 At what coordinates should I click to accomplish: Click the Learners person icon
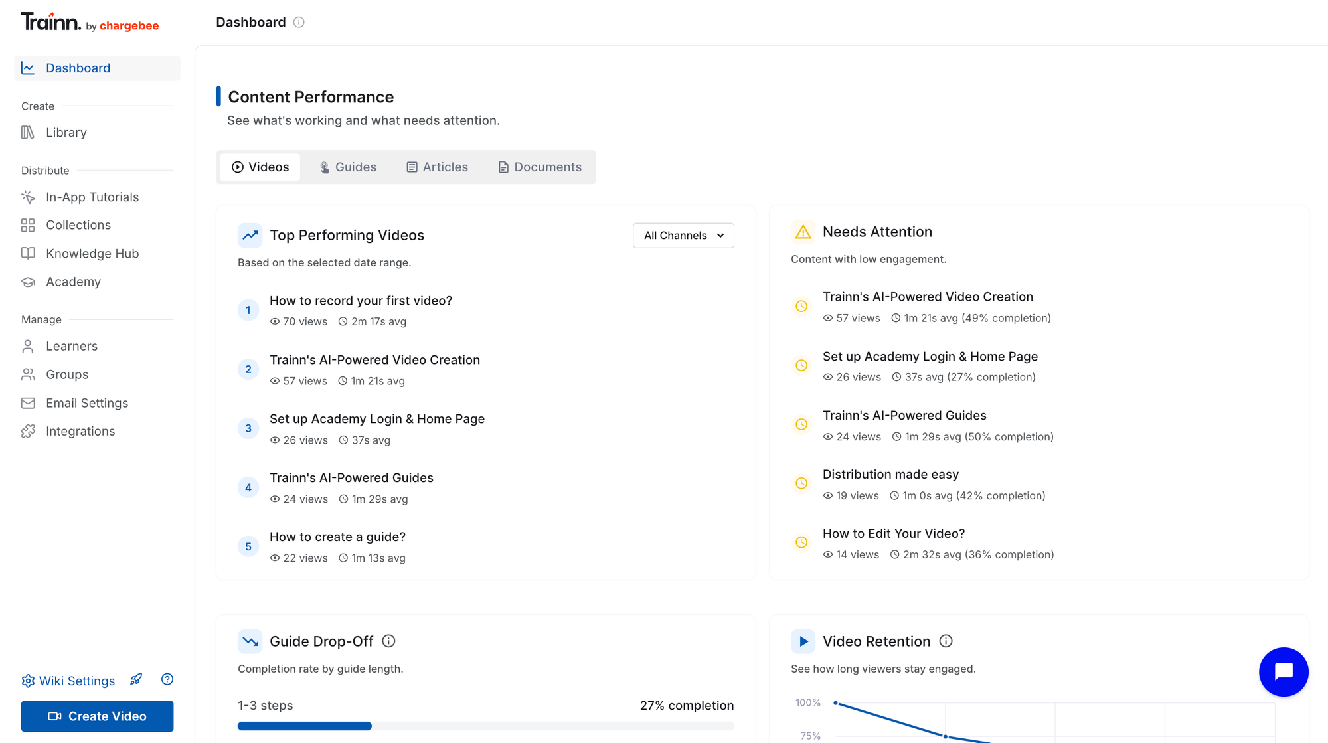[x=28, y=346]
